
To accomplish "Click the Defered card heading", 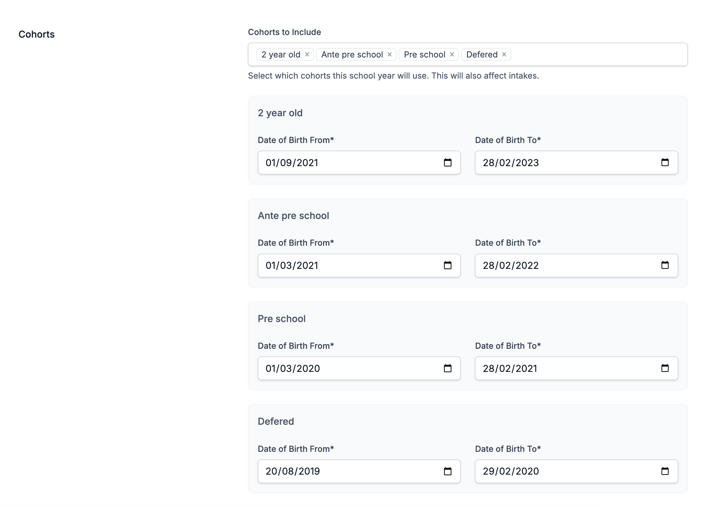I will click(x=276, y=421).
